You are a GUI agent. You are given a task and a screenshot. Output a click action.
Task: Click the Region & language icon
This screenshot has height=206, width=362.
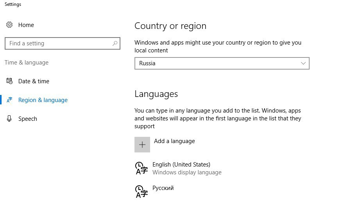tap(9, 100)
